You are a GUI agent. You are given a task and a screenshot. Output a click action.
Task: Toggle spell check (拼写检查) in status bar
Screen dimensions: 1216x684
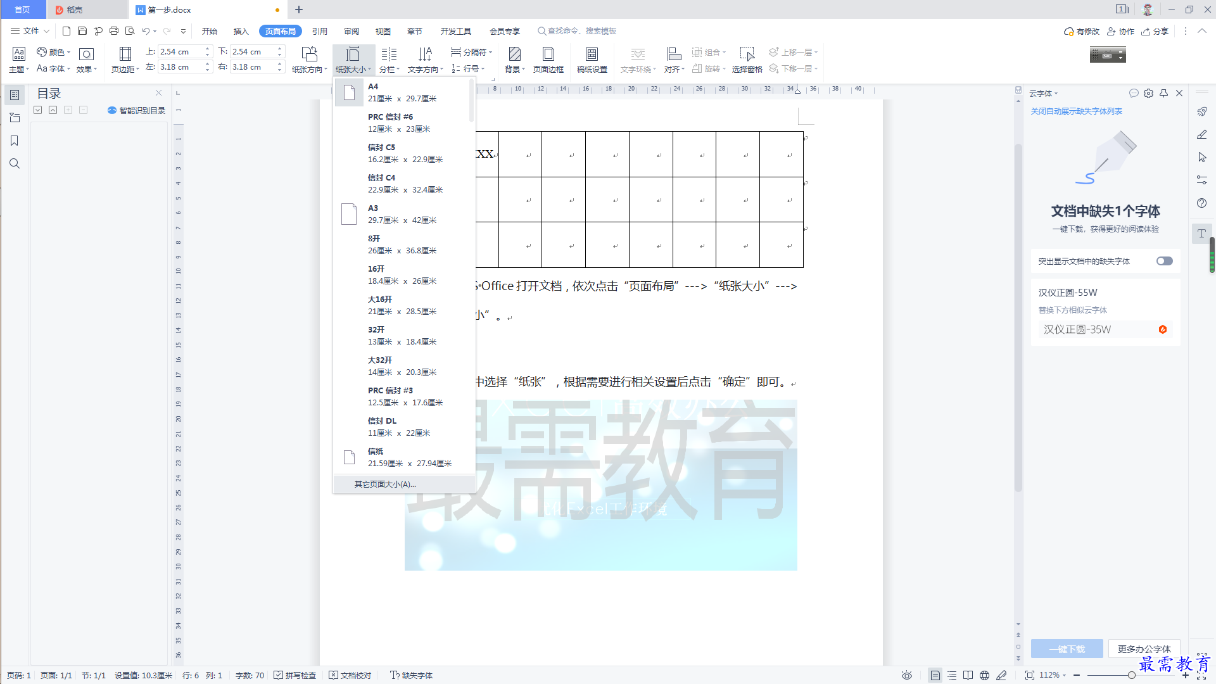click(294, 675)
